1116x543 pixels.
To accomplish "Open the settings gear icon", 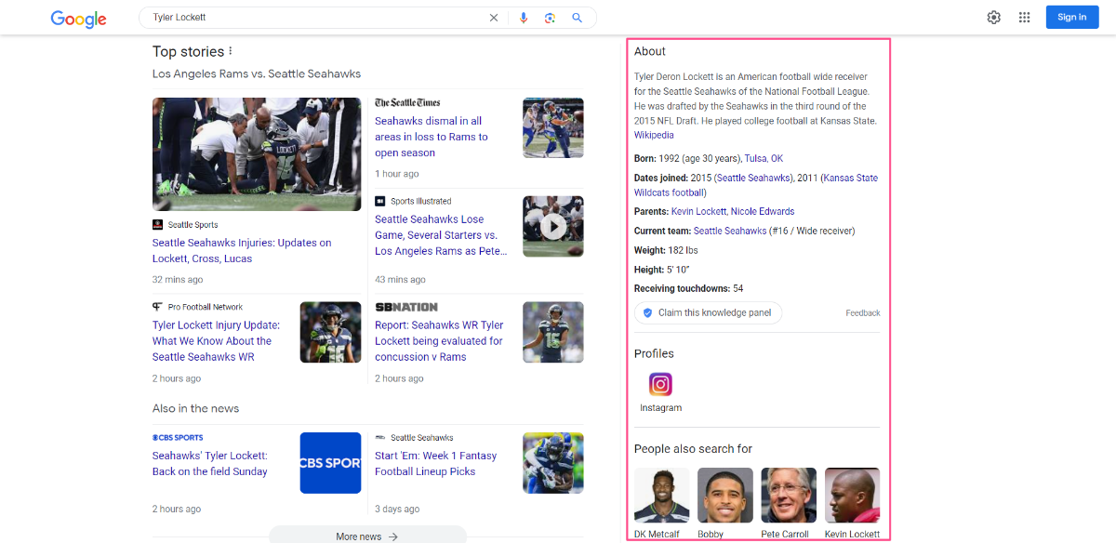I will point(994,17).
